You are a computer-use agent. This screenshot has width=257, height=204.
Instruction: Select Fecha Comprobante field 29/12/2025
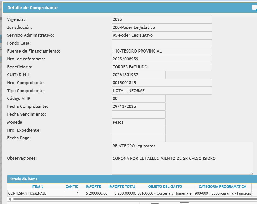pyautogui.click(x=139, y=106)
